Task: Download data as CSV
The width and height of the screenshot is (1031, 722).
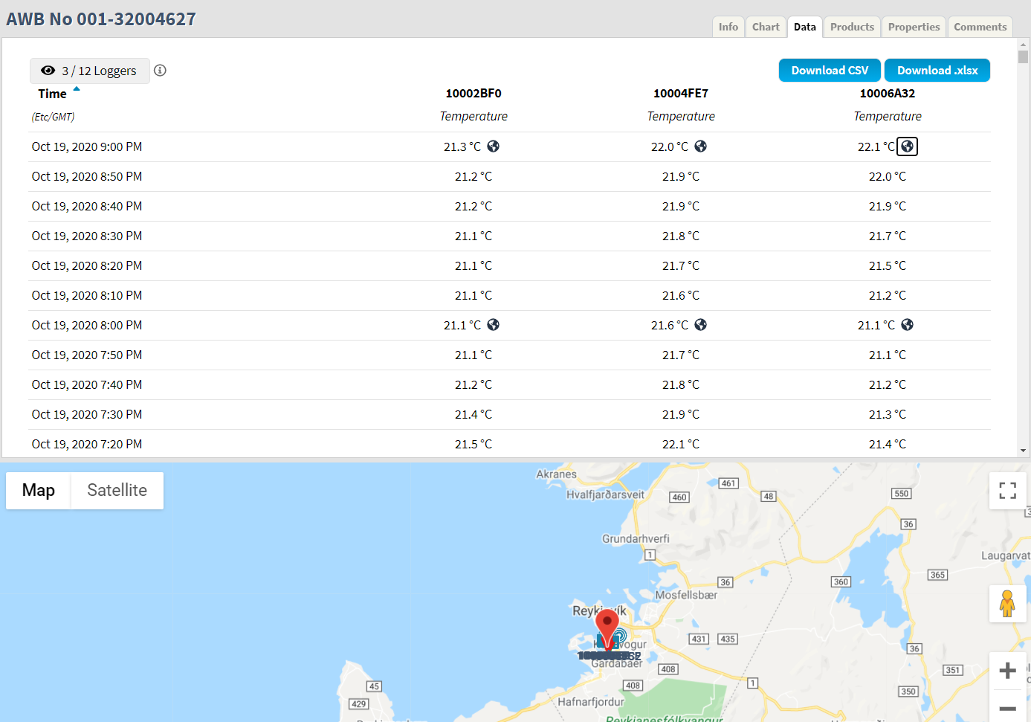Action: (830, 71)
